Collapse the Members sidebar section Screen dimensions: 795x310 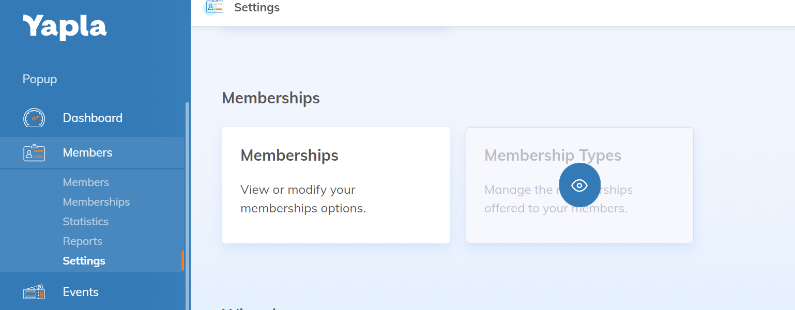[x=87, y=153]
